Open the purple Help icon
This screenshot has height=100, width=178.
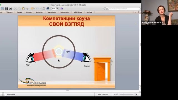pos(62,9)
